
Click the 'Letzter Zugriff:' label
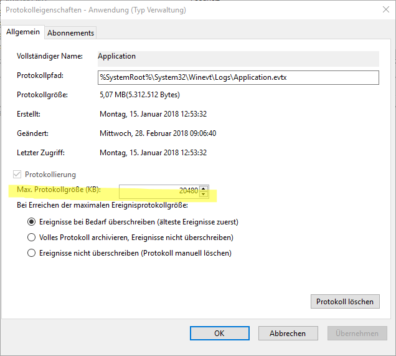tap(40, 153)
